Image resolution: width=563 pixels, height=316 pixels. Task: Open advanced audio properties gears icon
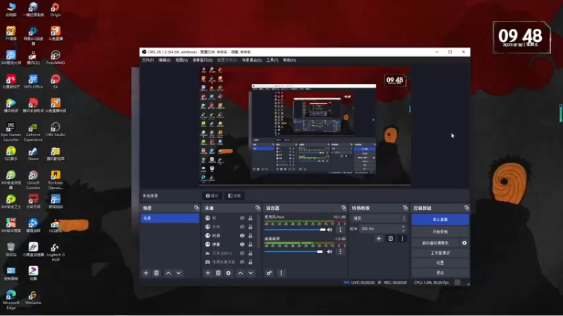[269, 273]
